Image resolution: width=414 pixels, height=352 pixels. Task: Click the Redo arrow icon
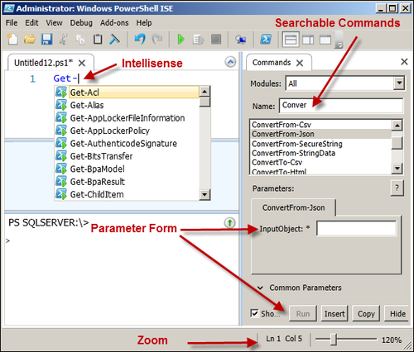[x=157, y=39]
